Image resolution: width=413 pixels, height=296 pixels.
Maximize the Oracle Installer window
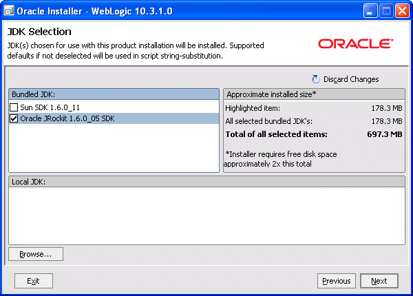(386, 11)
